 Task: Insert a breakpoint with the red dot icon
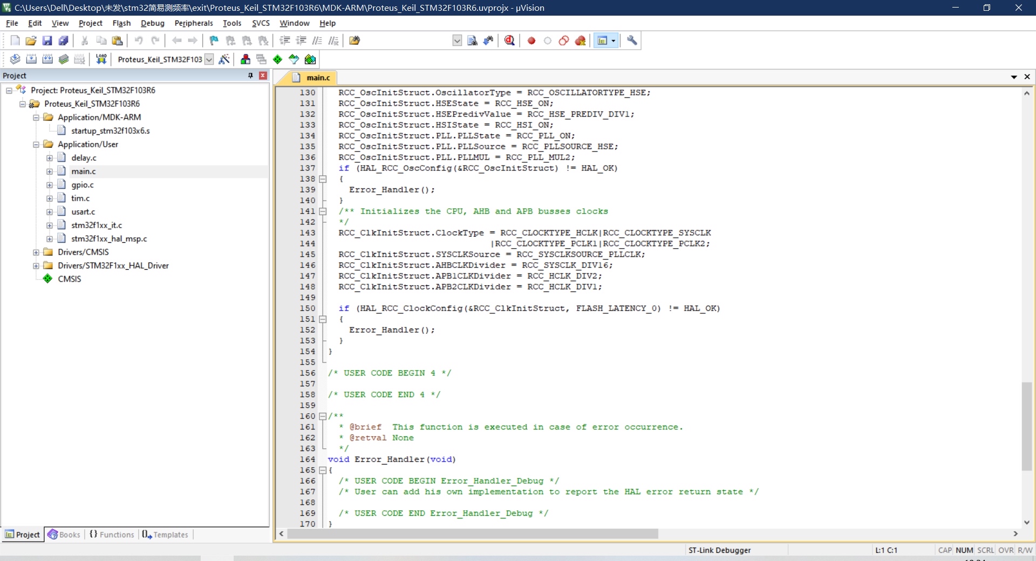[531, 40]
